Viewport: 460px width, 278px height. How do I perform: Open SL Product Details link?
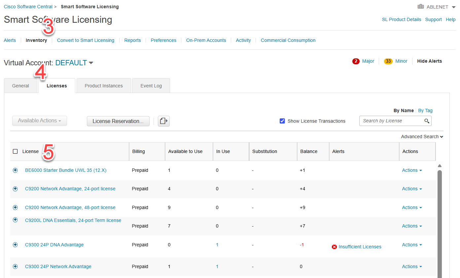click(x=402, y=19)
